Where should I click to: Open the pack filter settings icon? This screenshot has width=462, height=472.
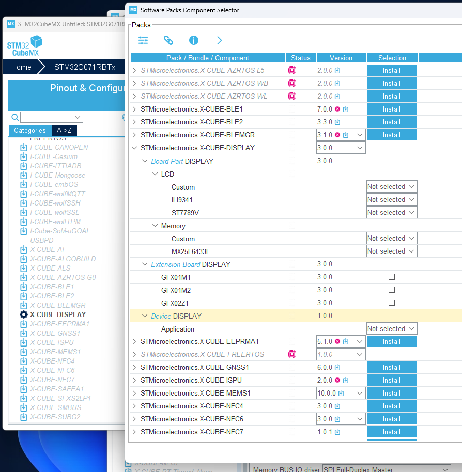click(x=143, y=40)
